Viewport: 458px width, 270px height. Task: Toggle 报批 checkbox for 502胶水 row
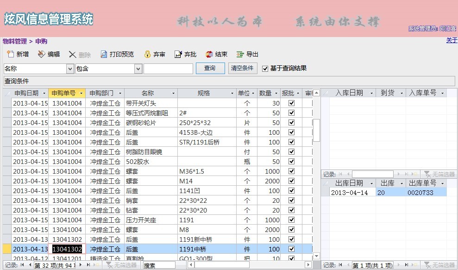291,161
